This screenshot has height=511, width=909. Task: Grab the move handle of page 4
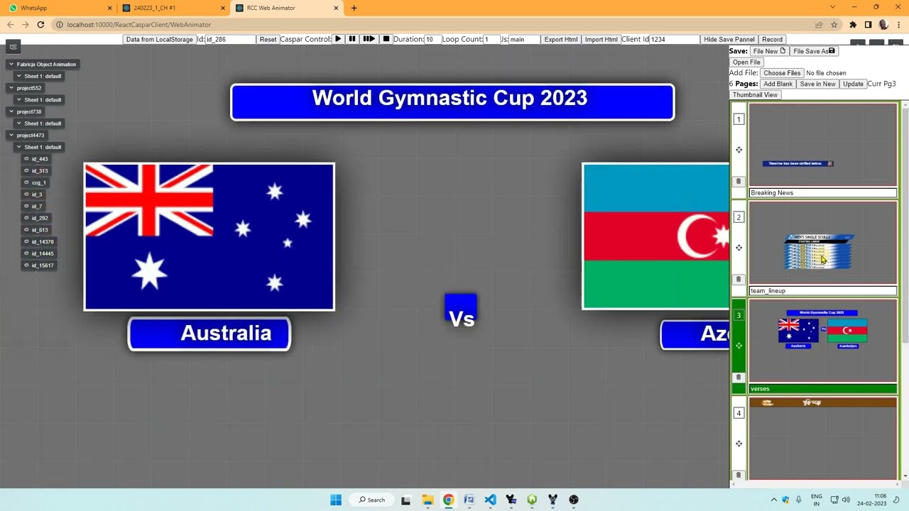pyautogui.click(x=739, y=444)
